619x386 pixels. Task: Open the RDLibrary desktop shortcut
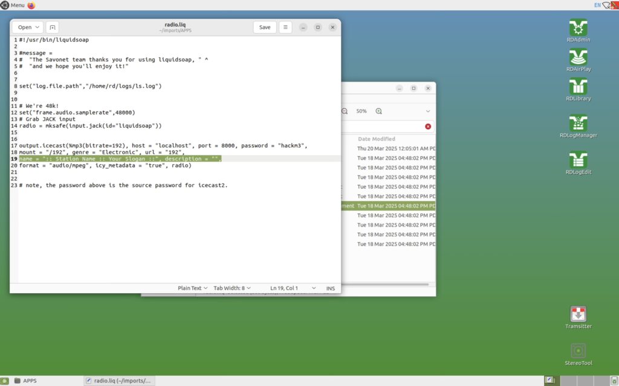click(578, 90)
